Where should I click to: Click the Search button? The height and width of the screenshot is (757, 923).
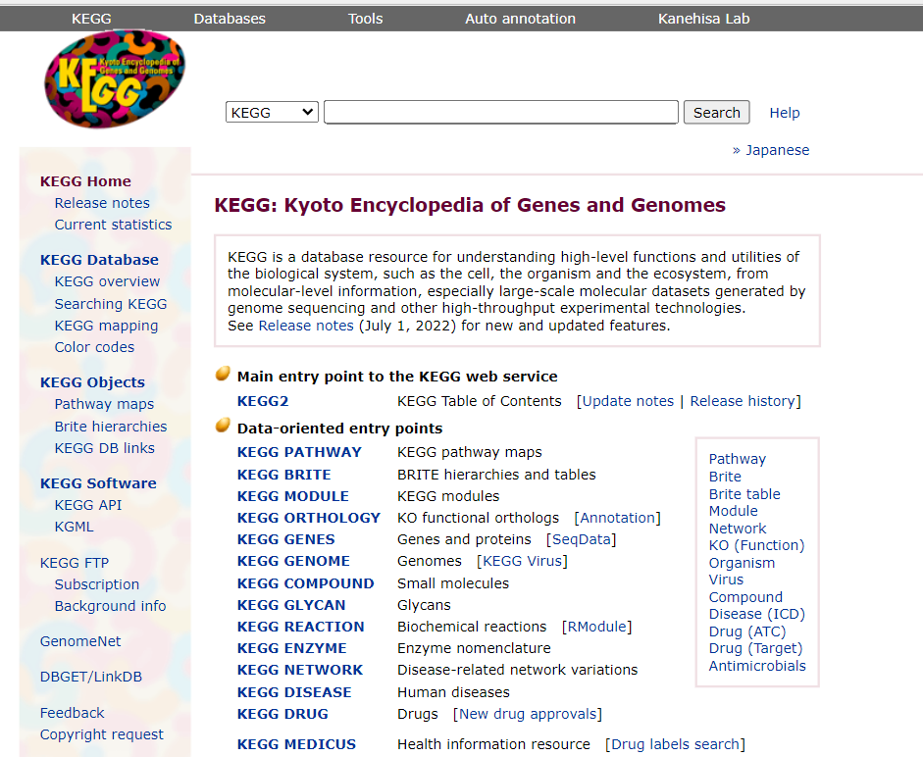[716, 113]
